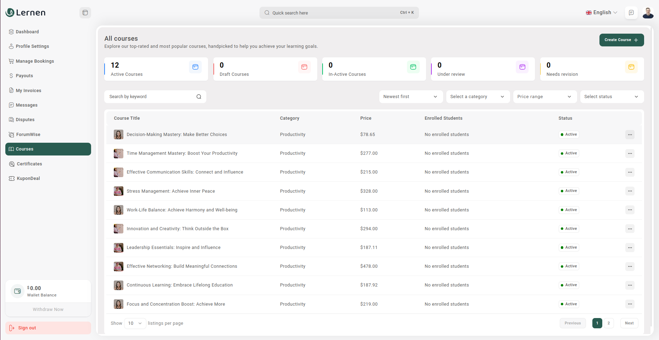659x340 pixels.
Task: Open actions menu for Stress Management course
Action: (x=630, y=191)
